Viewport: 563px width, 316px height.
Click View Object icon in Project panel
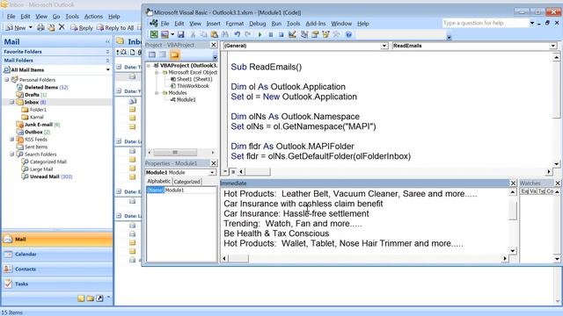163,54
